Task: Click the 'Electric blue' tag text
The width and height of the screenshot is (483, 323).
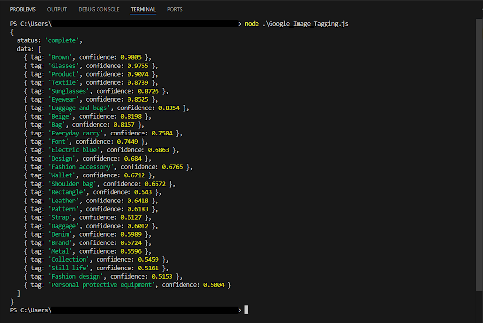Action: tap(74, 150)
